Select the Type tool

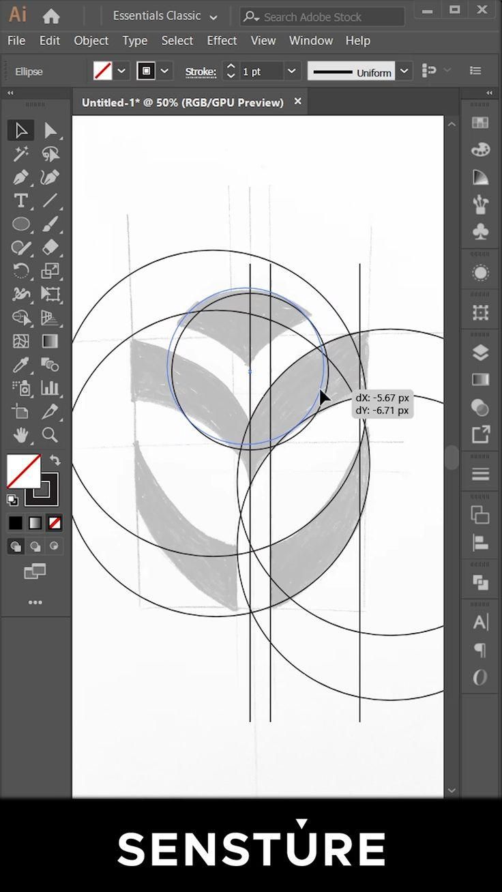point(21,200)
